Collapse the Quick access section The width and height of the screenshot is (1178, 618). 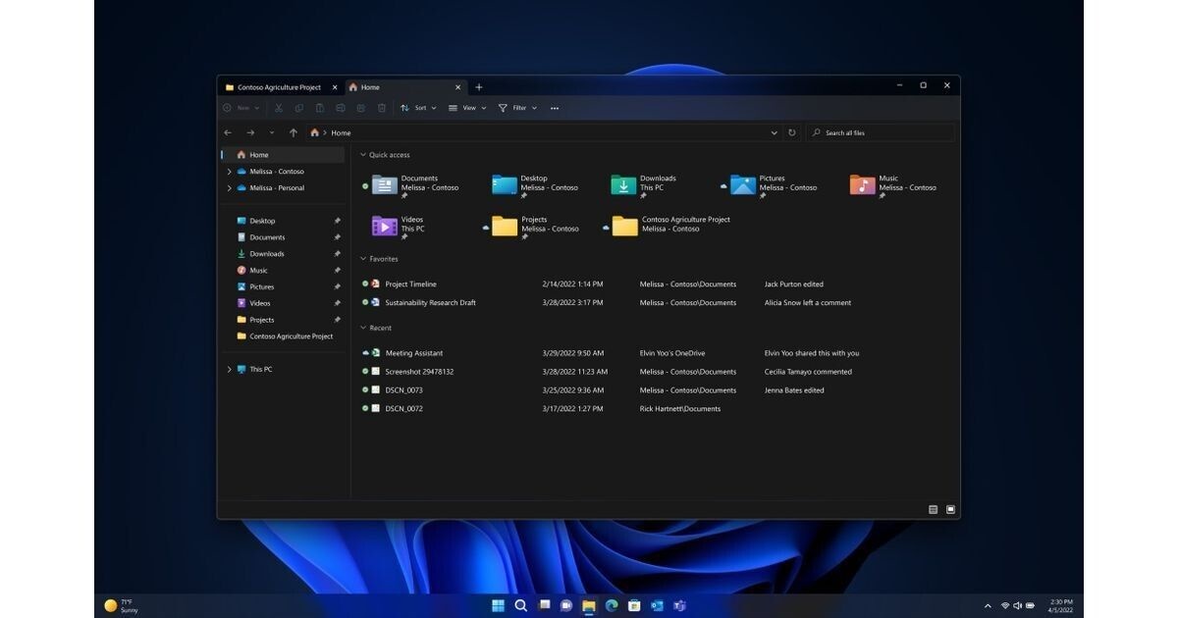tap(362, 155)
